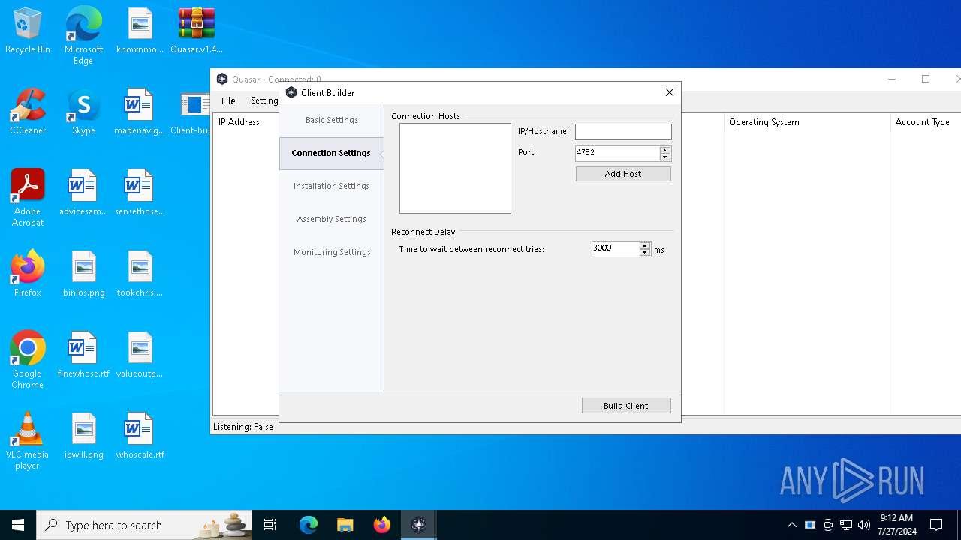This screenshot has height=540, width=961.
Task: Sort by the IP Address column
Action: (246, 122)
